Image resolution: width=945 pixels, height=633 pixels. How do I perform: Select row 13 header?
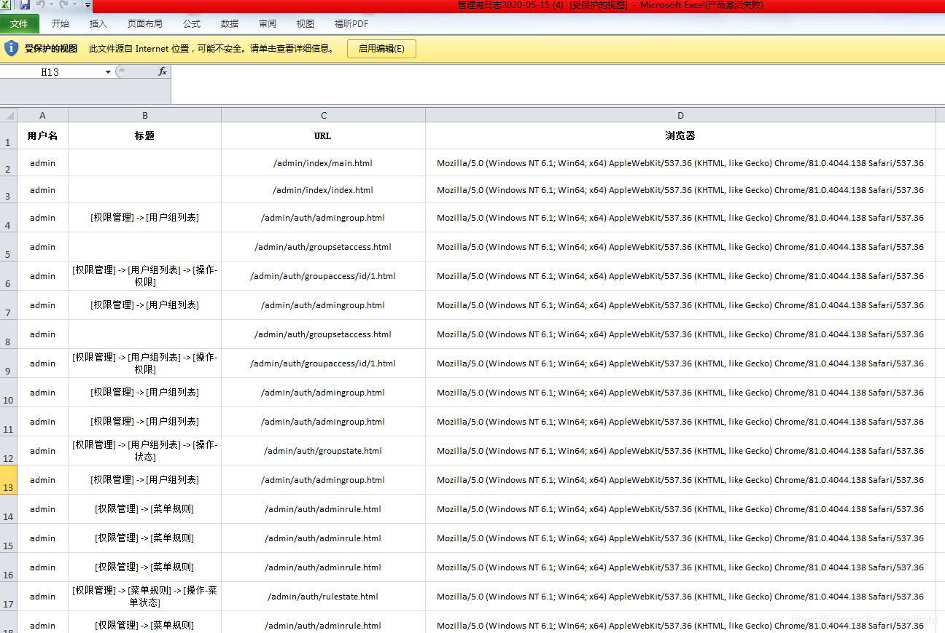coord(7,480)
